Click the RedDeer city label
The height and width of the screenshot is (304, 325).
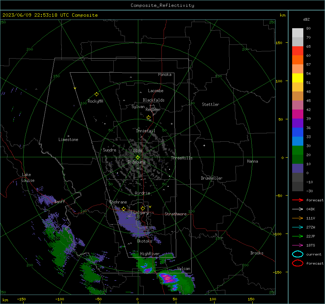coord(153,110)
